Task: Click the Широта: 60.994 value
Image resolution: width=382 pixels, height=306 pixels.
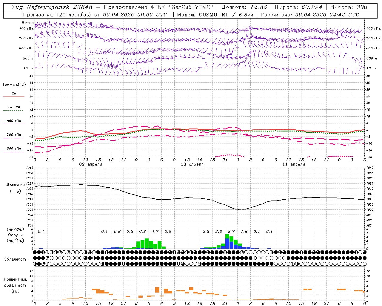Action: [x=299, y=7]
